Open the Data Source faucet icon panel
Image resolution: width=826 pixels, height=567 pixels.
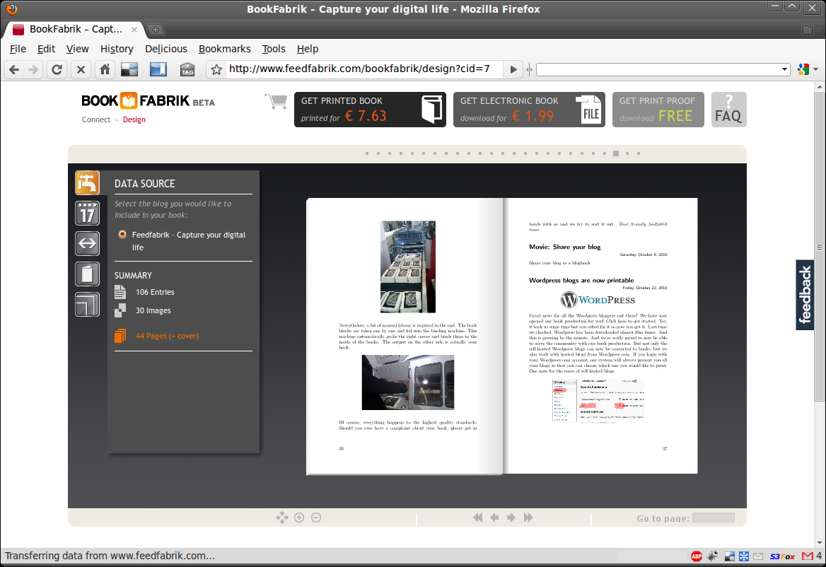tap(87, 182)
